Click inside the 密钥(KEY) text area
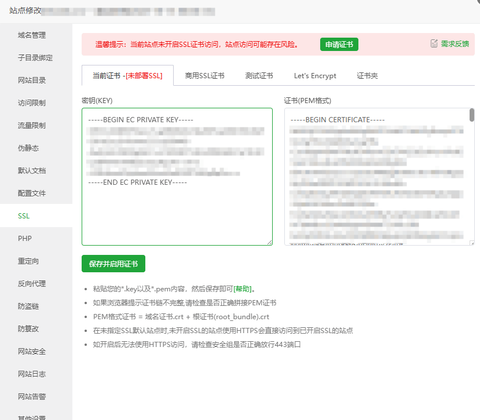 (x=177, y=214)
